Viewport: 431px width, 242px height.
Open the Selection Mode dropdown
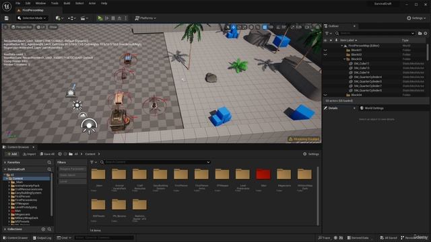32,18
